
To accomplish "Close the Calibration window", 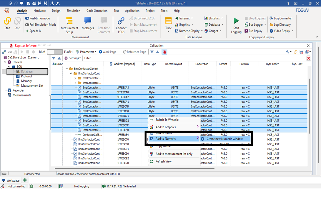I will click(x=308, y=45).
